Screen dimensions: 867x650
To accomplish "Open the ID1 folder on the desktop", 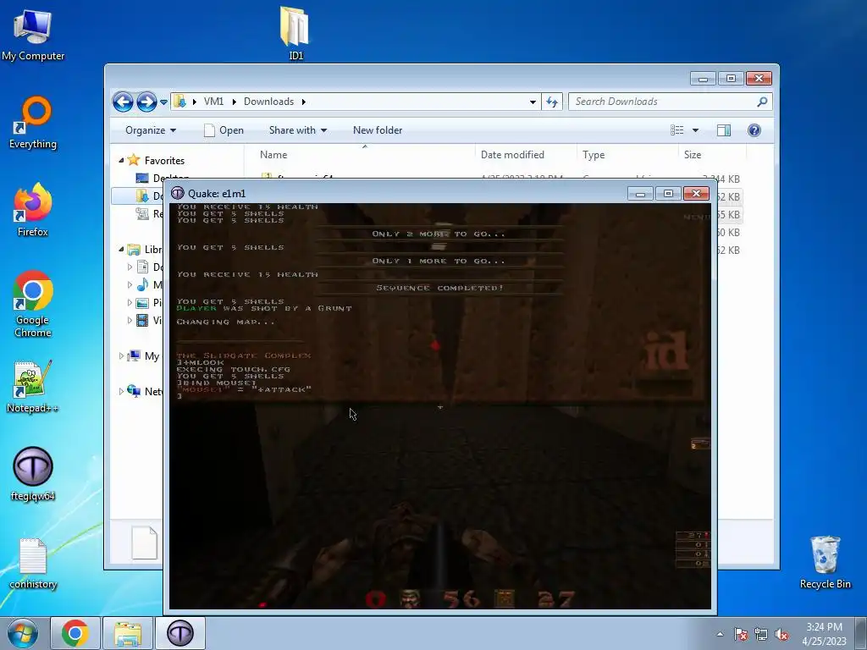I will [x=295, y=33].
